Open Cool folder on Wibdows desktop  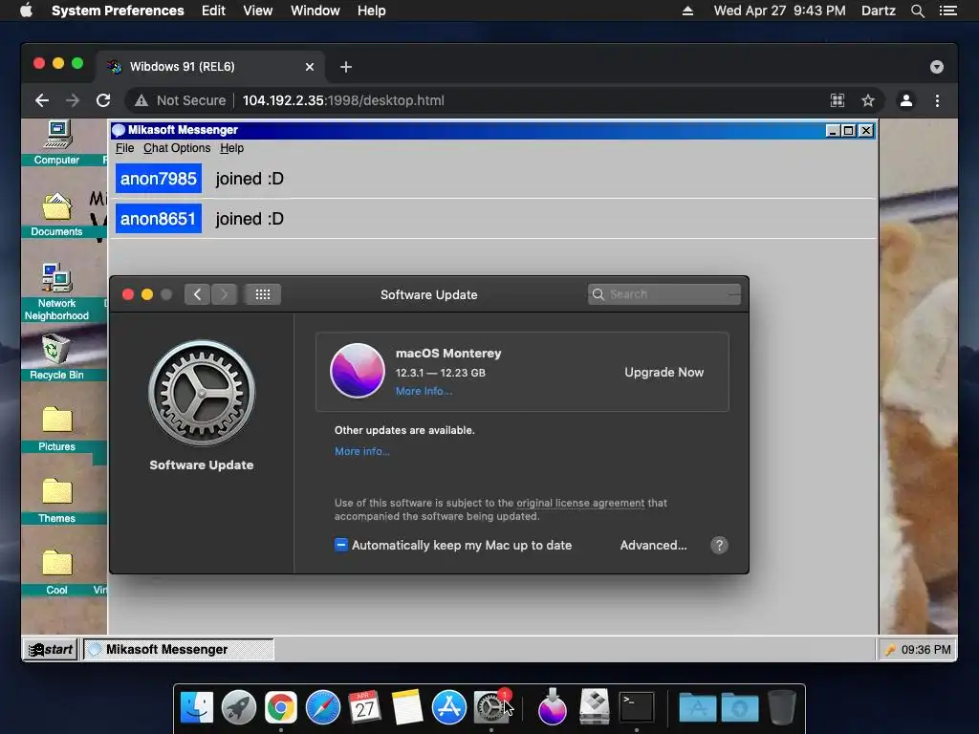tap(56, 572)
